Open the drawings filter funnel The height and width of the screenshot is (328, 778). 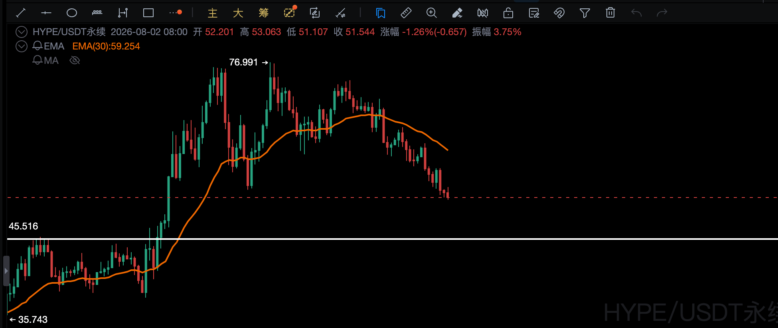[x=585, y=13]
